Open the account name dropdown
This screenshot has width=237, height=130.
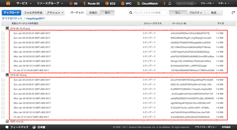point(186,3)
